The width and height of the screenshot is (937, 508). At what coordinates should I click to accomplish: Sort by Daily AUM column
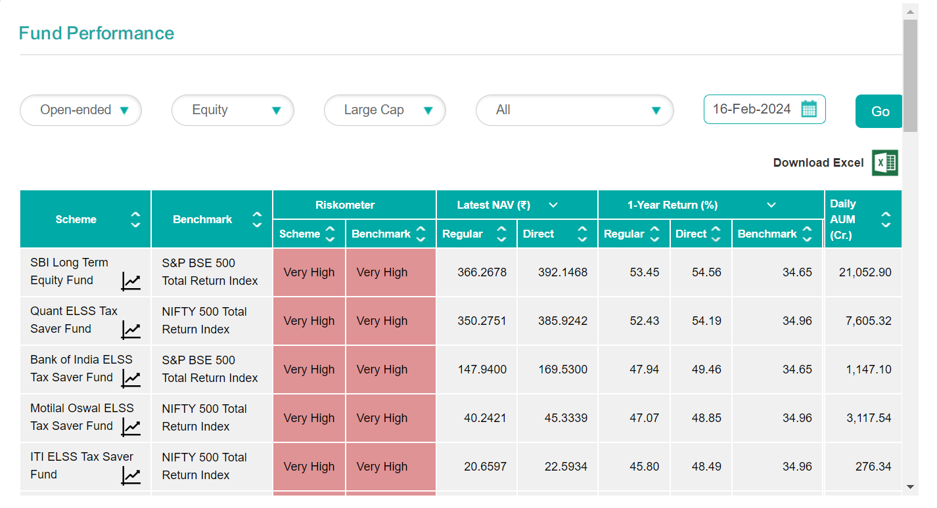click(886, 219)
